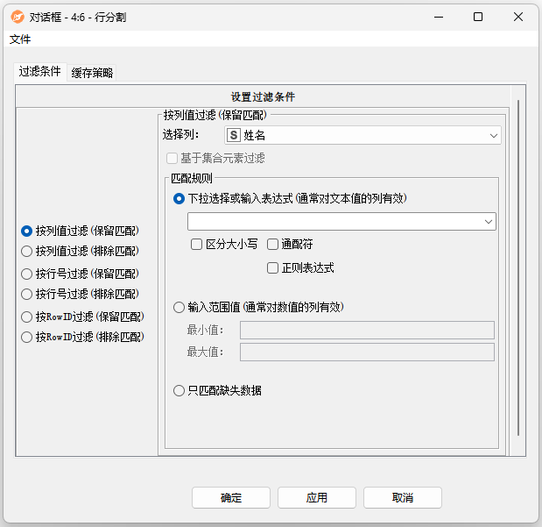Select 按列值过滤 (排除匹配) radio option
This screenshot has height=527, width=542.
point(27,252)
